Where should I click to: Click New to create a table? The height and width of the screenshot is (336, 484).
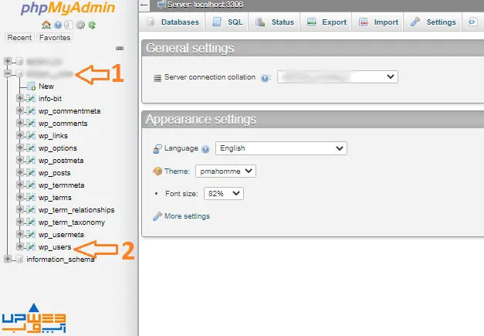point(46,87)
